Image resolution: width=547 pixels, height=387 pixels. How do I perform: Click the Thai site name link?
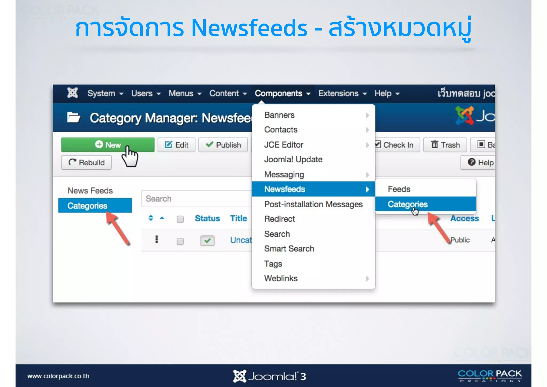coord(466,93)
